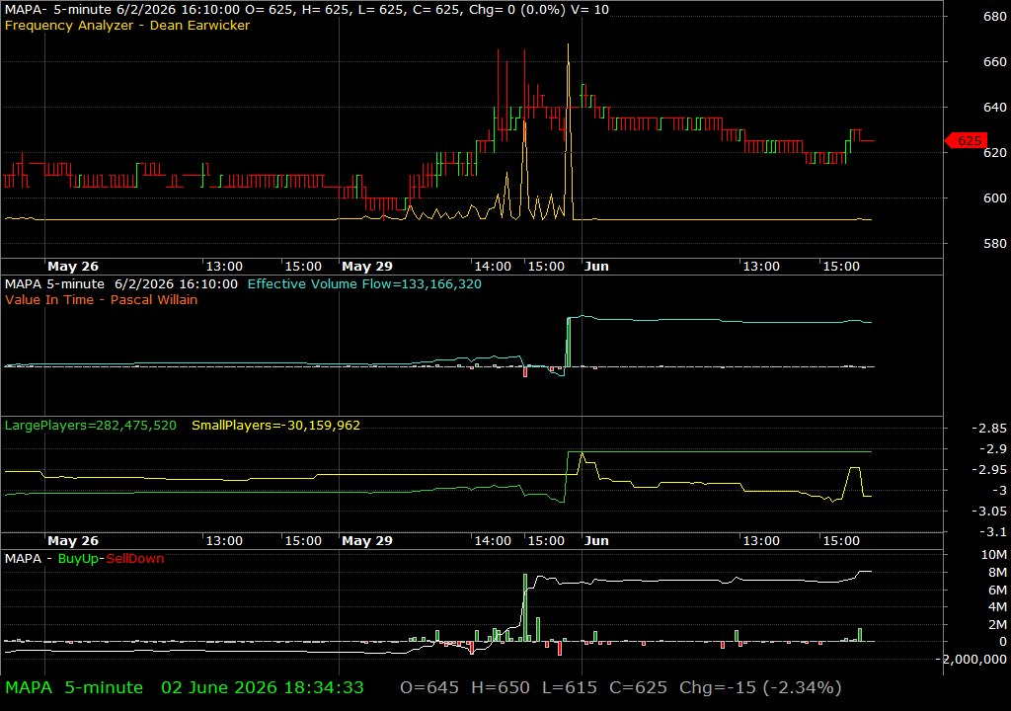Screen dimensions: 1011x711
Task: Click 'LargePlayers=282,475,520' indicator label
Action: 90,426
